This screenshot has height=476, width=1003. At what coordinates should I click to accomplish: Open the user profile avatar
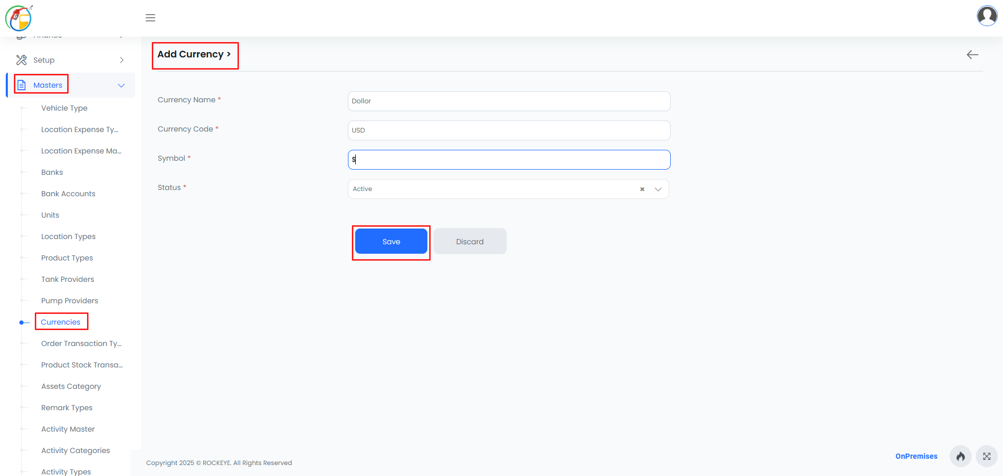[x=987, y=16]
